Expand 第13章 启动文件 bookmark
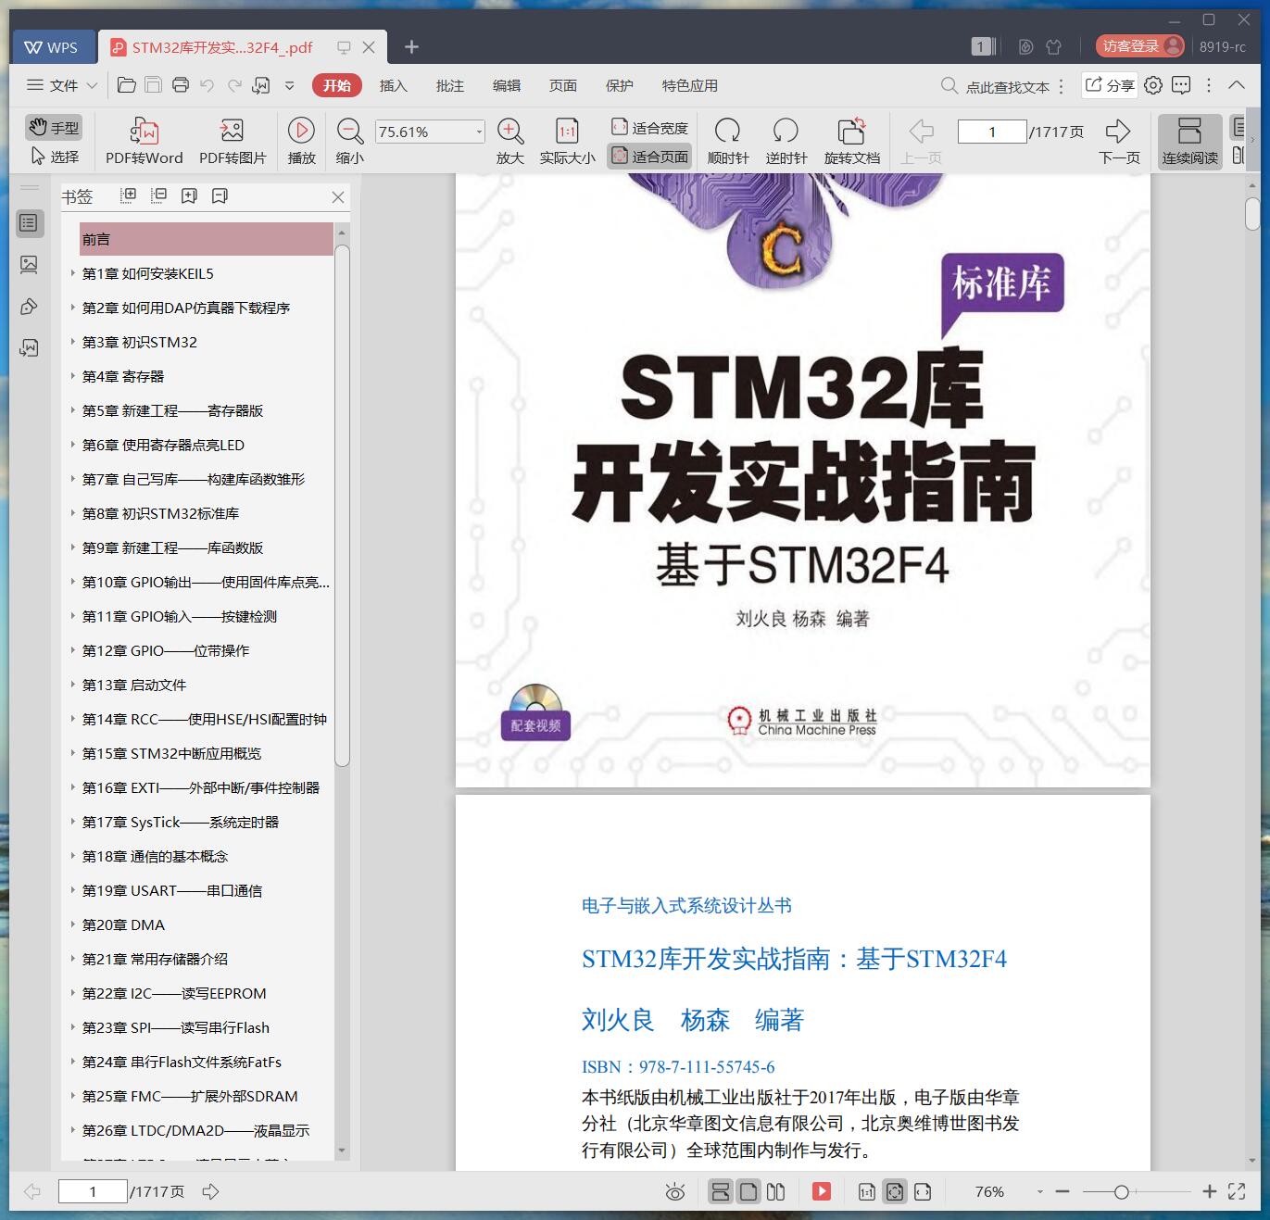Viewport: 1270px width, 1220px height. [72, 685]
